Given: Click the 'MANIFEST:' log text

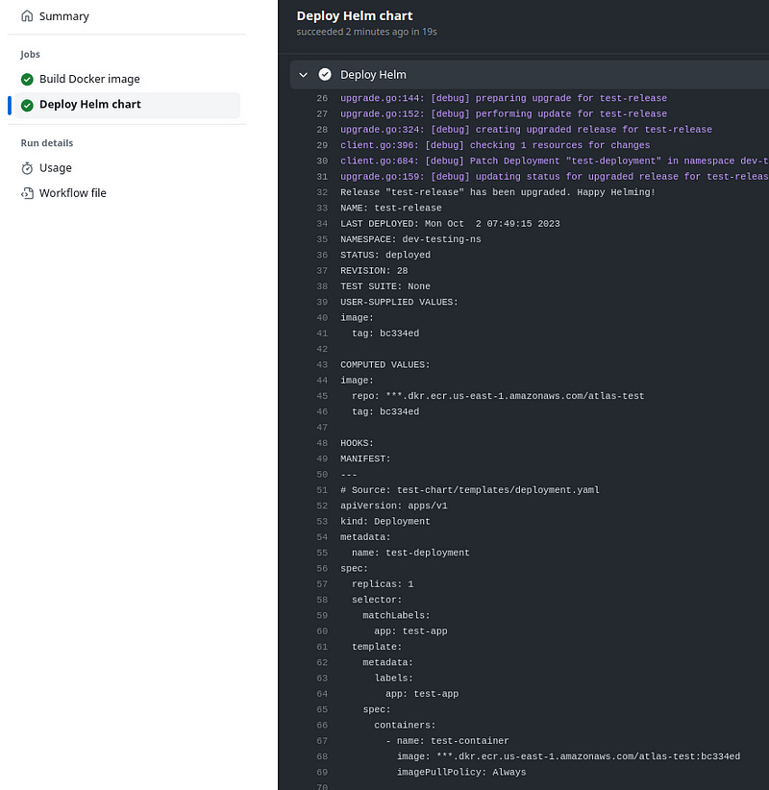Looking at the screenshot, I should coord(365,458).
